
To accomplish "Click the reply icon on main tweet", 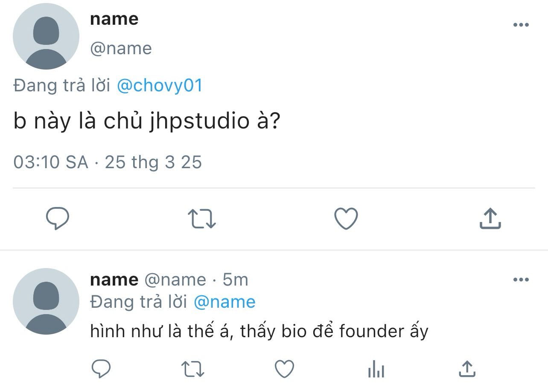I will pos(58,219).
